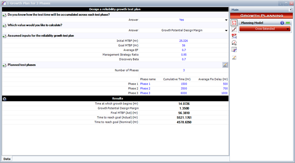
Task: Click the gear icon in Results header
Action: (x=4, y=98)
